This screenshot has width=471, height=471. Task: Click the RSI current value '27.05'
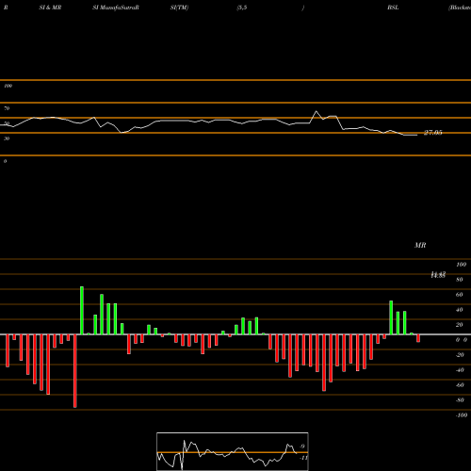coord(433,133)
